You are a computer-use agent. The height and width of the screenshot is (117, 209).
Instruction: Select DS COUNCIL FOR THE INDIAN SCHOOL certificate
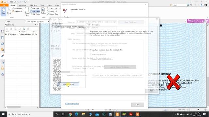pos(69,27)
